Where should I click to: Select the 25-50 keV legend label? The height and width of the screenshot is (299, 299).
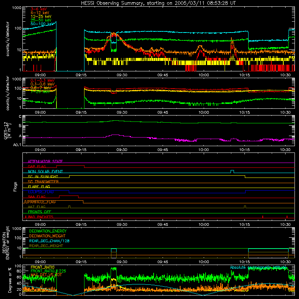(x=41, y=20)
